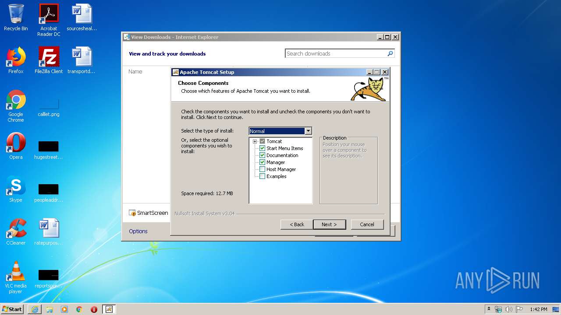Launch Acrobat Reader DC from desktop

[49, 20]
